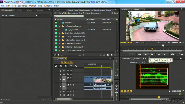
Task: Open the Sequence menu
Action: tap(23, 6)
